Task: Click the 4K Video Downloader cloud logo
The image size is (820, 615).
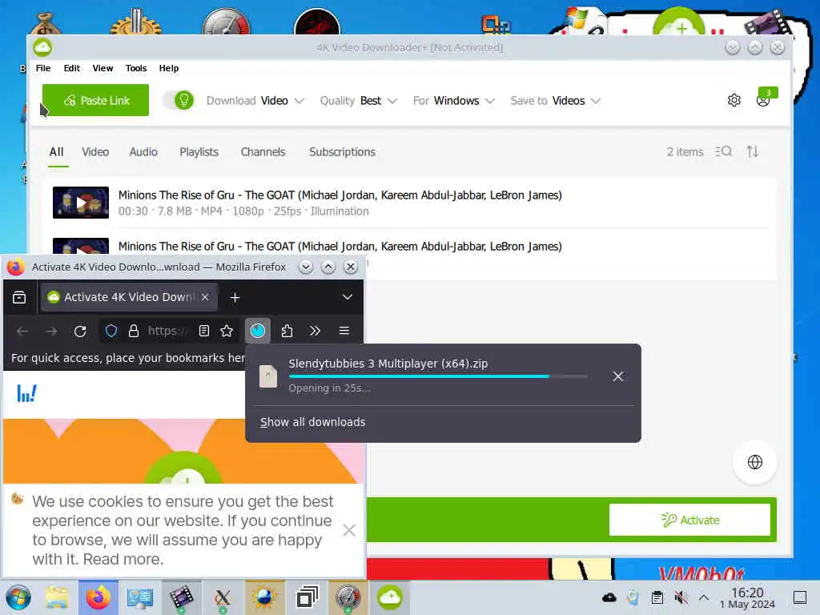Action: tap(43, 47)
